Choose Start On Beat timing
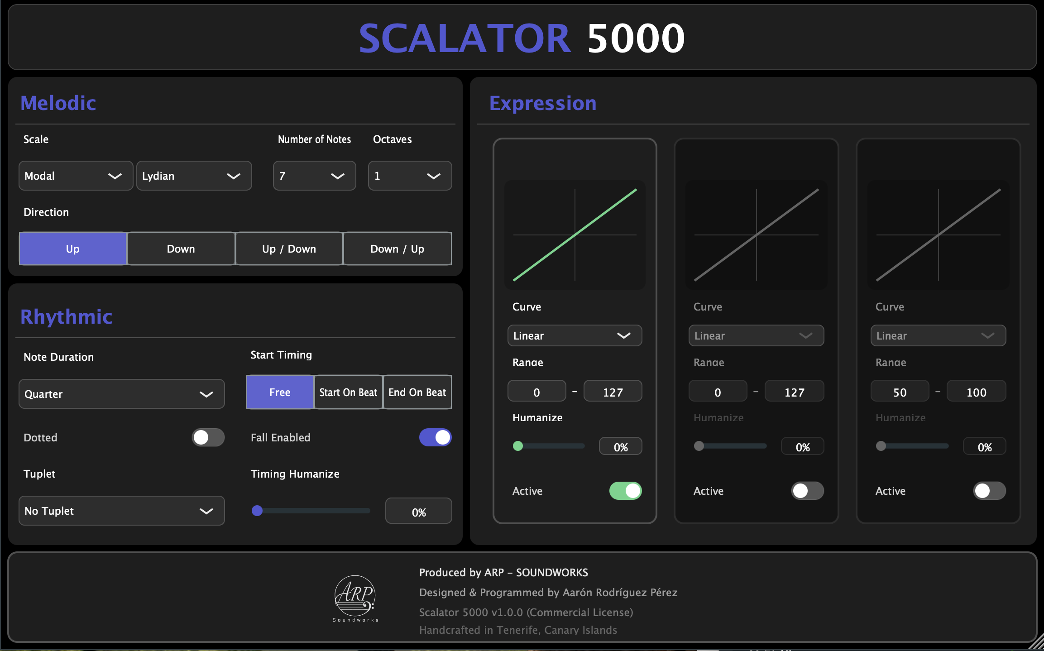This screenshot has width=1044, height=651. (x=348, y=392)
